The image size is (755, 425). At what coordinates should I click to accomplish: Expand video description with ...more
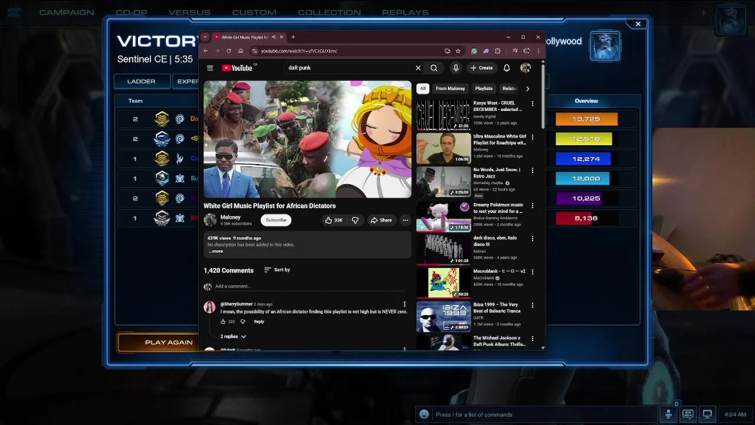215,251
